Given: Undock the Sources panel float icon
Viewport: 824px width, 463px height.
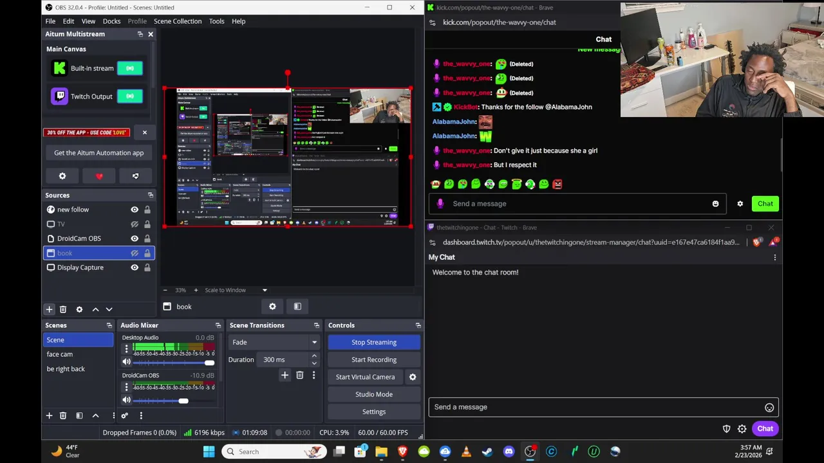Looking at the screenshot, I should tap(150, 195).
